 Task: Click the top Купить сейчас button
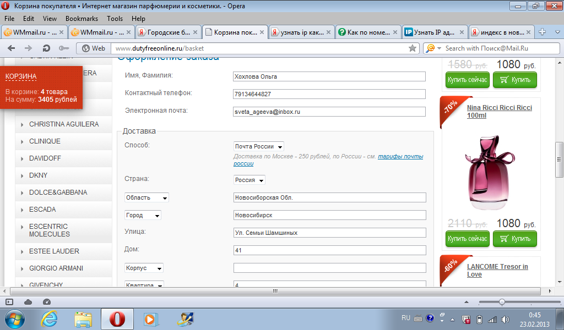pos(467,80)
